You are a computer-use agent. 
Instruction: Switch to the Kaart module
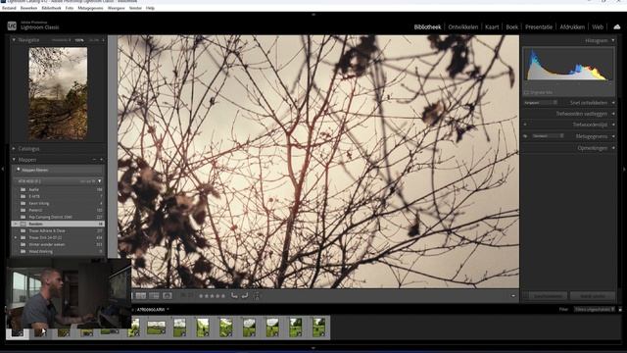(x=492, y=27)
